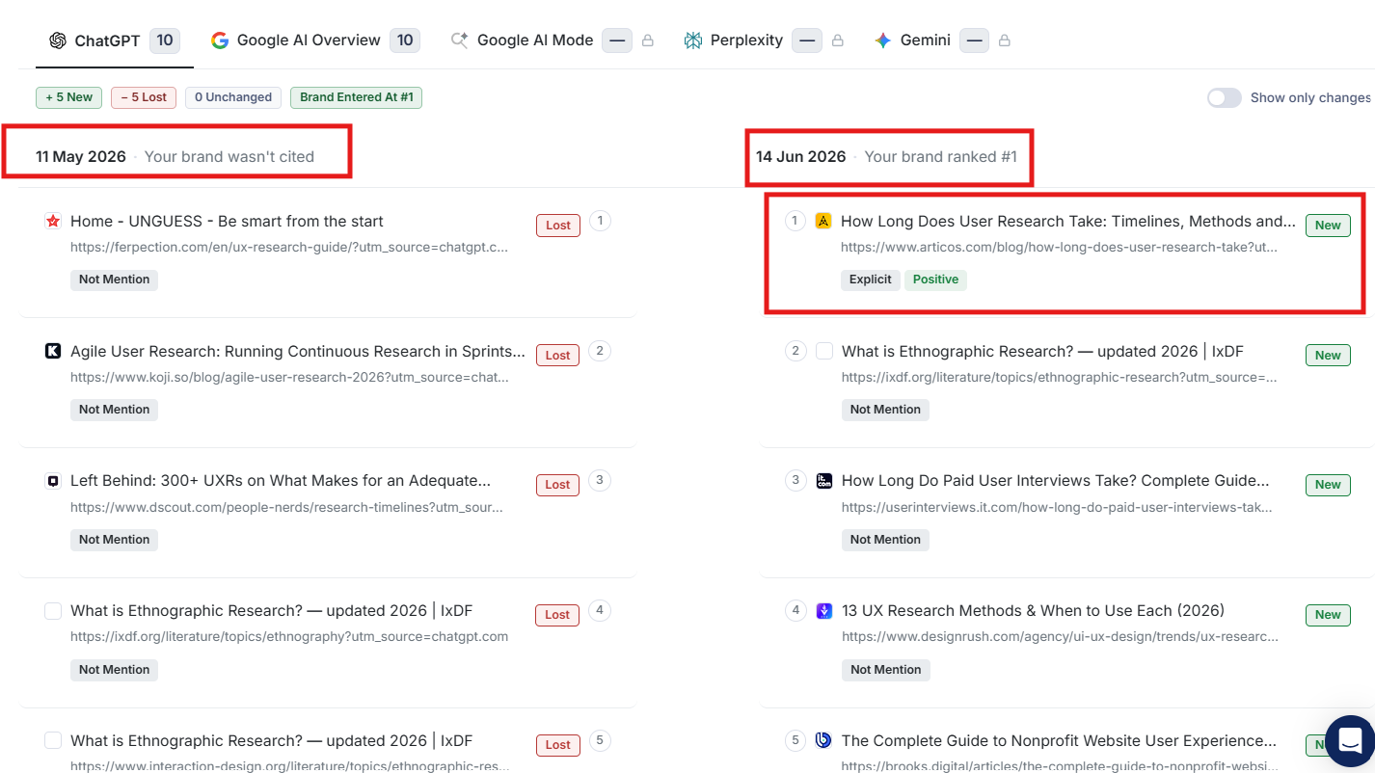1375x773 pixels.
Task: Click the articos.com blog URL
Action: (x=1060, y=248)
